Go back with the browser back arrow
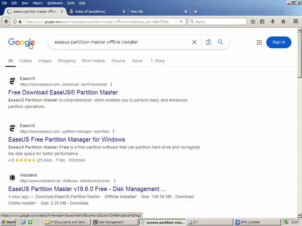The height and width of the screenshot is (226, 302). click(6, 21)
